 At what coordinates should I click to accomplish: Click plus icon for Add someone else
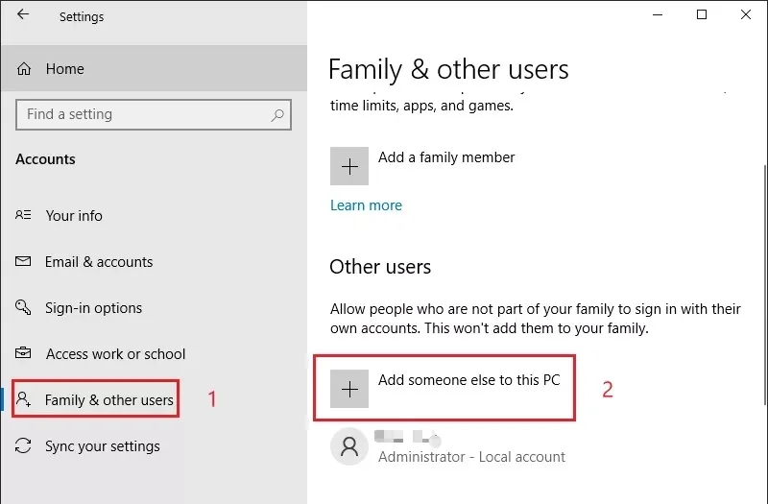[349, 389]
